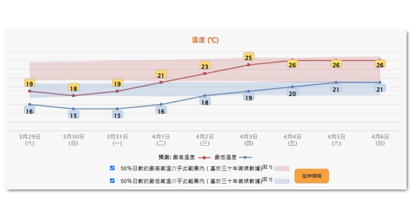Click the pink 最高氣溫 range color swatch

point(282,168)
